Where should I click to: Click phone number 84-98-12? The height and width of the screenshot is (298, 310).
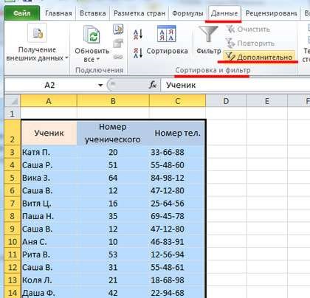177,178
